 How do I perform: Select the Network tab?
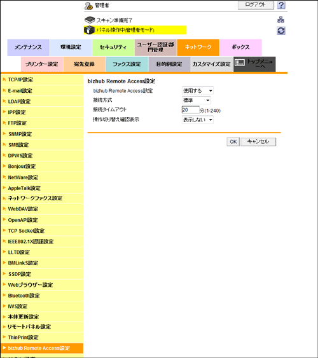[x=198, y=48]
